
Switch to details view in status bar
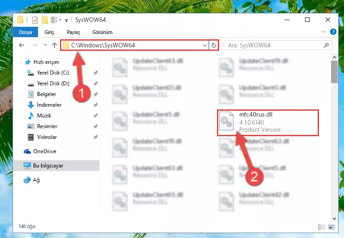[x=322, y=227]
